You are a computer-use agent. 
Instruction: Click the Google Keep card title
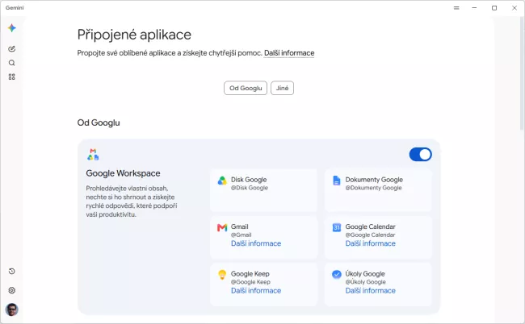click(250, 274)
